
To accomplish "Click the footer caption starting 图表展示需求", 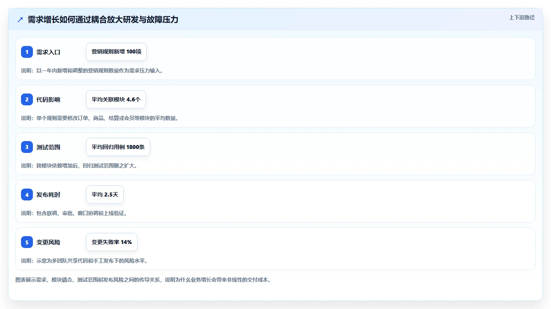I will 143,280.
